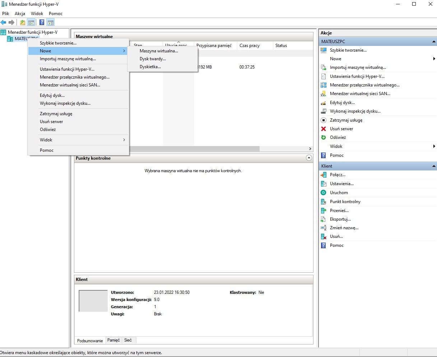Click the gray Forward arrow in the toolbar
The image size is (437, 357).
coord(11,23)
